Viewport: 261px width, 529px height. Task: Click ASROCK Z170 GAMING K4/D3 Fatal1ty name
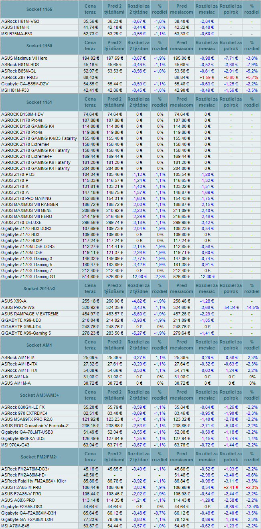[39, 138]
